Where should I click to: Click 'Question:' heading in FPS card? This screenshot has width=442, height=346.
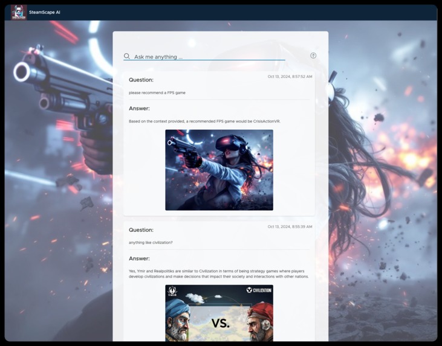pyautogui.click(x=141, y=80)
